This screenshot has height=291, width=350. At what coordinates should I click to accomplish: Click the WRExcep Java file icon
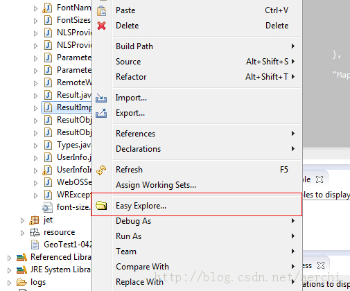click(48, 195)
